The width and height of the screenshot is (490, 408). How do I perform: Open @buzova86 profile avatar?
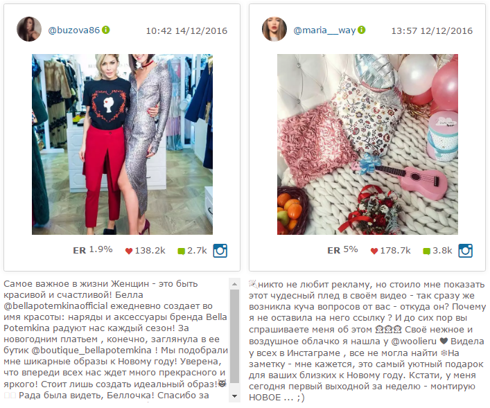pos(29,29)
